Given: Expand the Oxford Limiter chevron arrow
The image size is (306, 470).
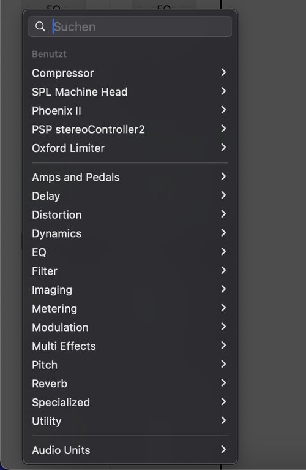Looking at the screenshot, I should tap(223, 148).
